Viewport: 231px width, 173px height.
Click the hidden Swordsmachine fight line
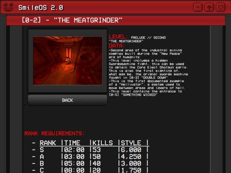click(146, 64)
